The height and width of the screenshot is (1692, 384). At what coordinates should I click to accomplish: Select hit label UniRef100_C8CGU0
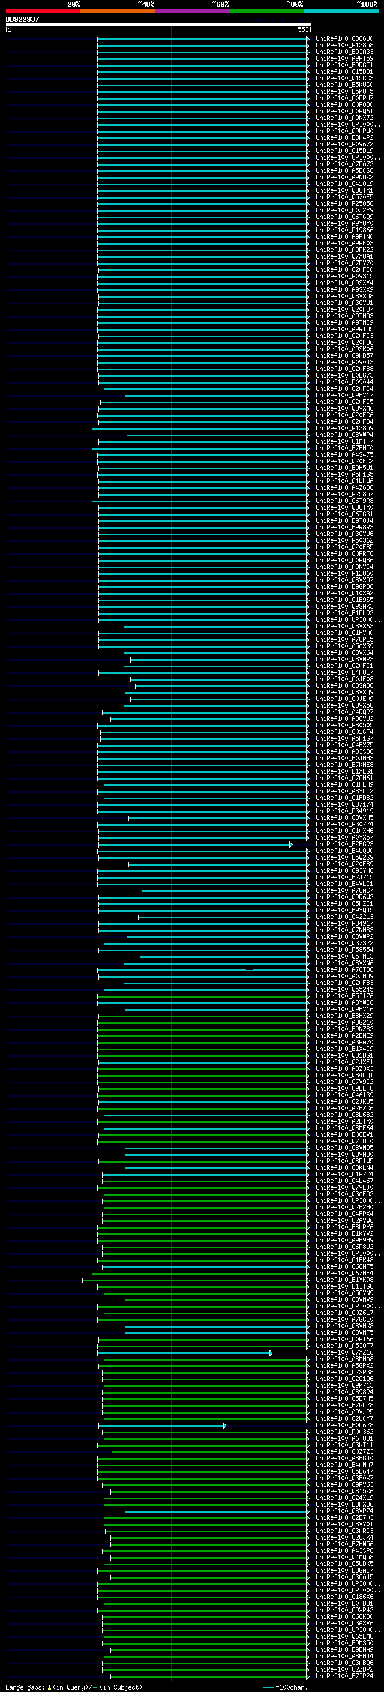click(344, 39)
